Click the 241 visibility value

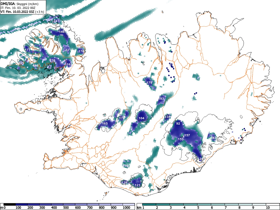point(56,21)
